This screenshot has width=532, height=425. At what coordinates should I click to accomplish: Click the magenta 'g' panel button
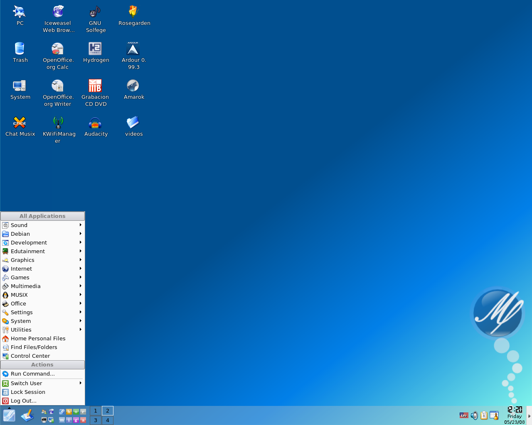click(76, 420)
